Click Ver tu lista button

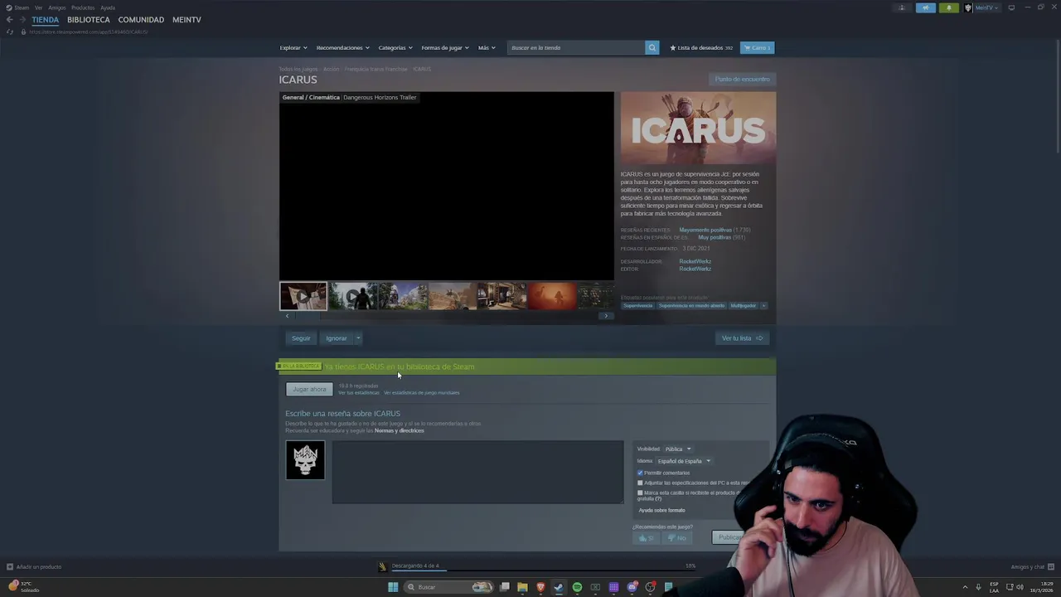[x=742, y=338]
